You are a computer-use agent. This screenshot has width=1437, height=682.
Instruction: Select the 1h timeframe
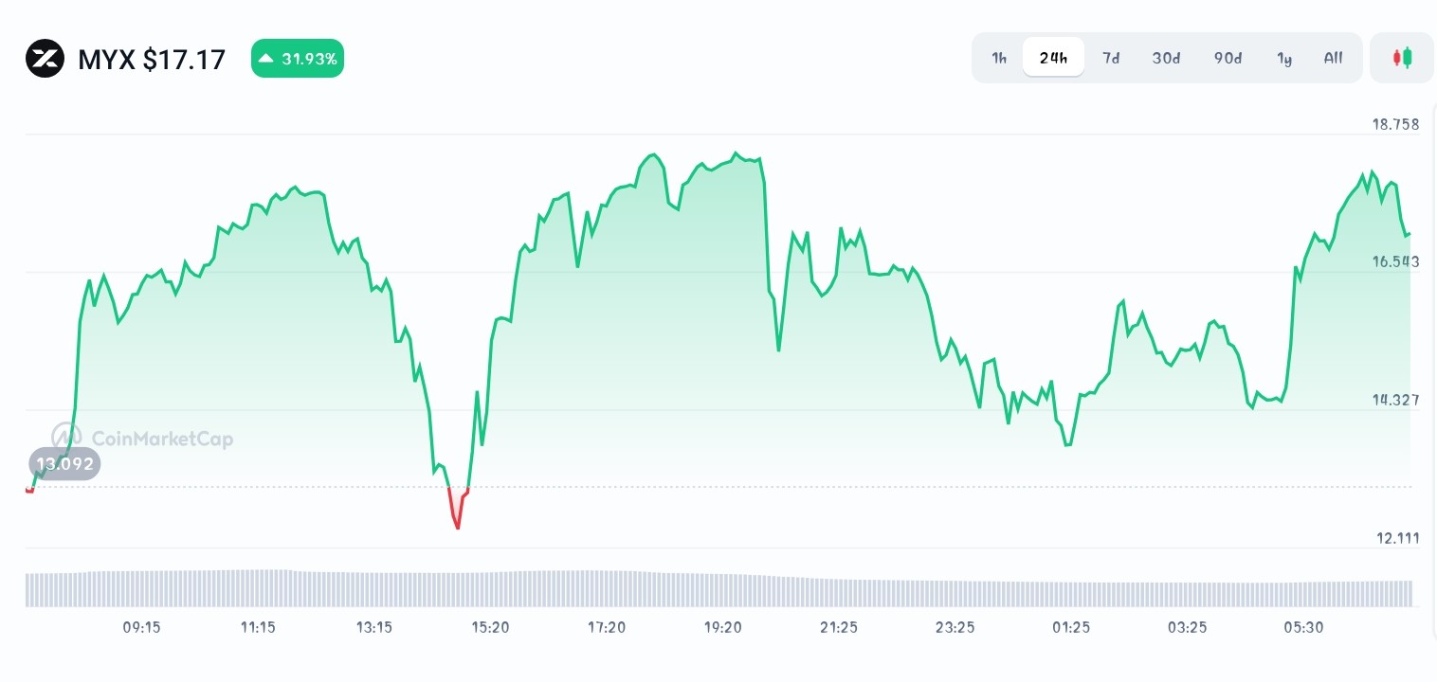(x=998, y=58)
